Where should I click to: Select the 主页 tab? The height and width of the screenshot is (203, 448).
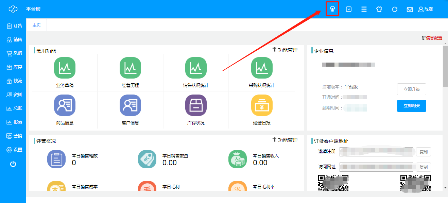pos(36,25)
